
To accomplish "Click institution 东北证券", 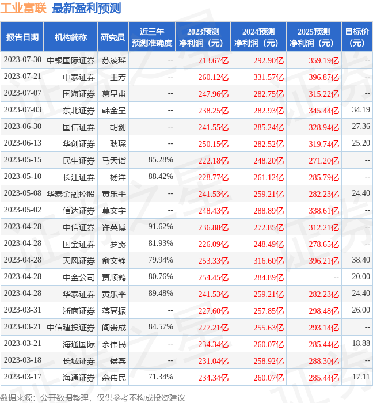I will coord(79,111).
